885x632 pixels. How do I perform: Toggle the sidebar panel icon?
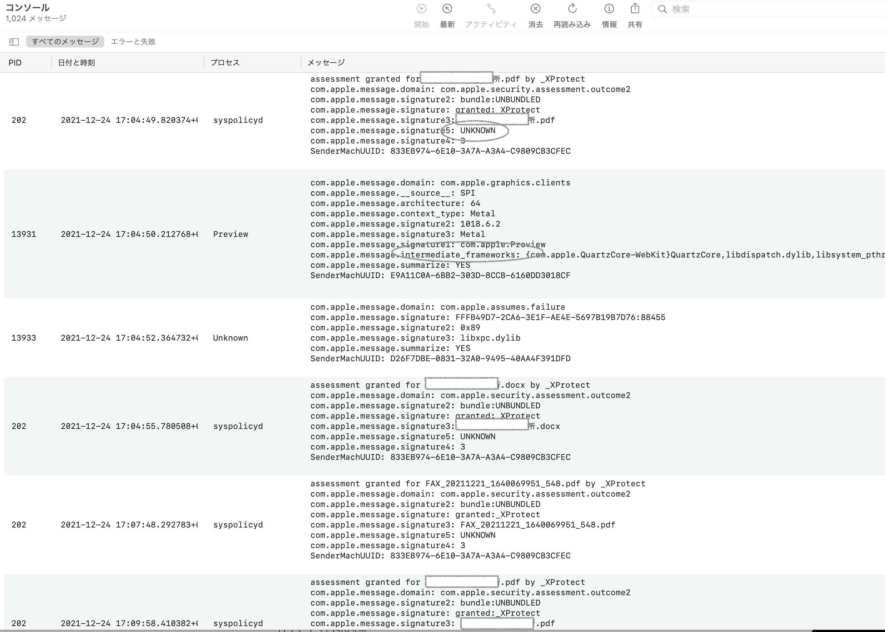click(14, 42)
